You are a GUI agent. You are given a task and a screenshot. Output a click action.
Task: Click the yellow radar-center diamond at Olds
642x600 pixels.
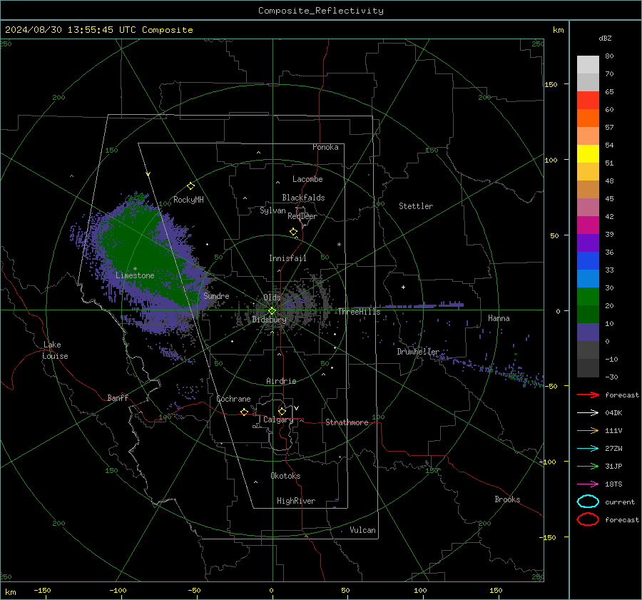click(272, 311)
